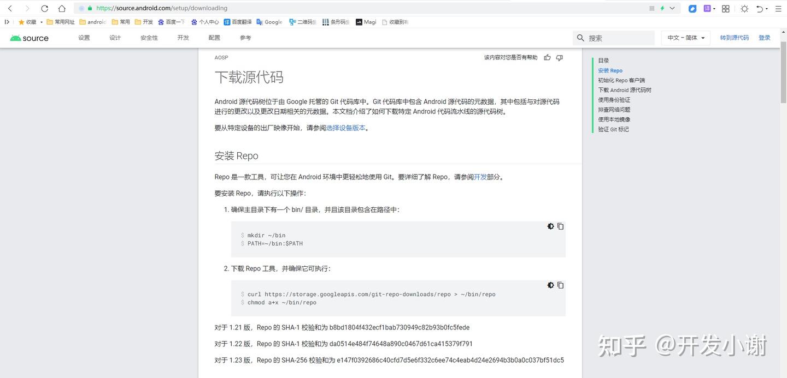Viewport: 787px width, 378px height.
Task: Toggle dark theme on the first code block
Action: point(550,226)
